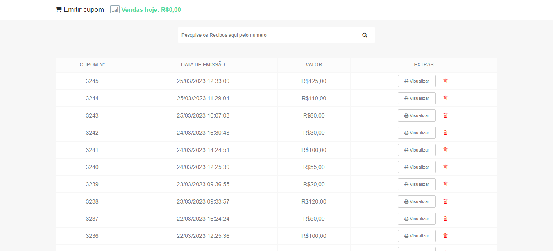Delete coupon 3237 with trash icon
The height and width of the screenshot is (251, 553).
[x=445, y=219]
